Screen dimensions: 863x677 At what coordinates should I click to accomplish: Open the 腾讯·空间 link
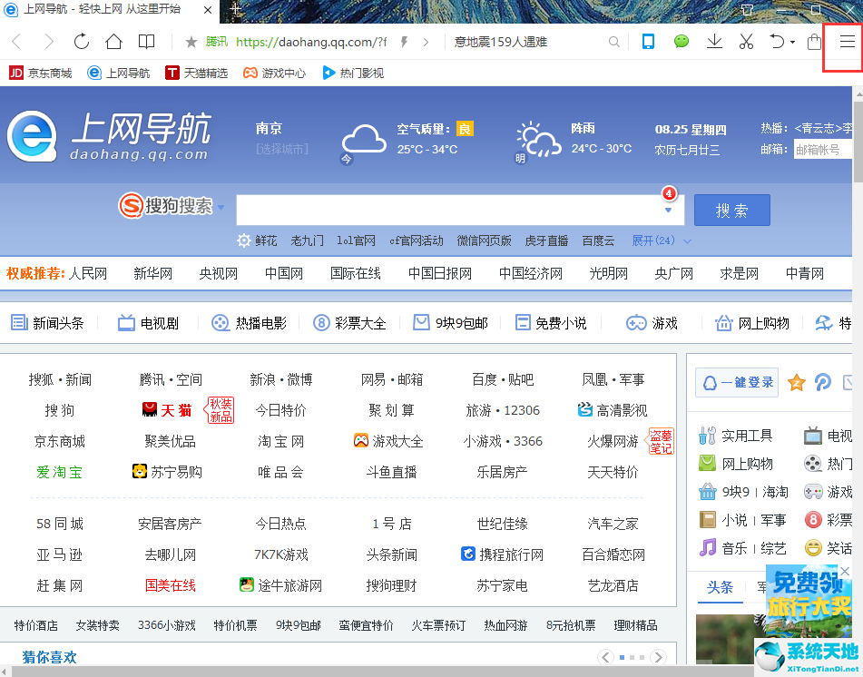point(171,379)
